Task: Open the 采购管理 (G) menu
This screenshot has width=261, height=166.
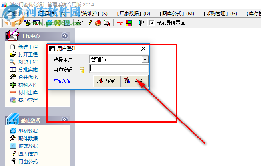Action: click(x=220, y=14)
